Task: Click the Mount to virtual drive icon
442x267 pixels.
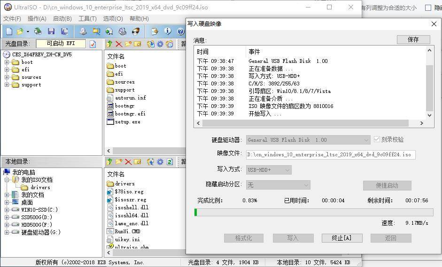Action: (122, 31)
